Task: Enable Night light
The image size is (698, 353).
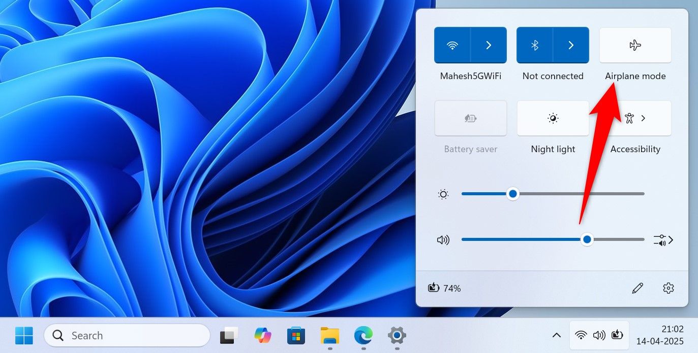Action: click(x=553, y=118)
